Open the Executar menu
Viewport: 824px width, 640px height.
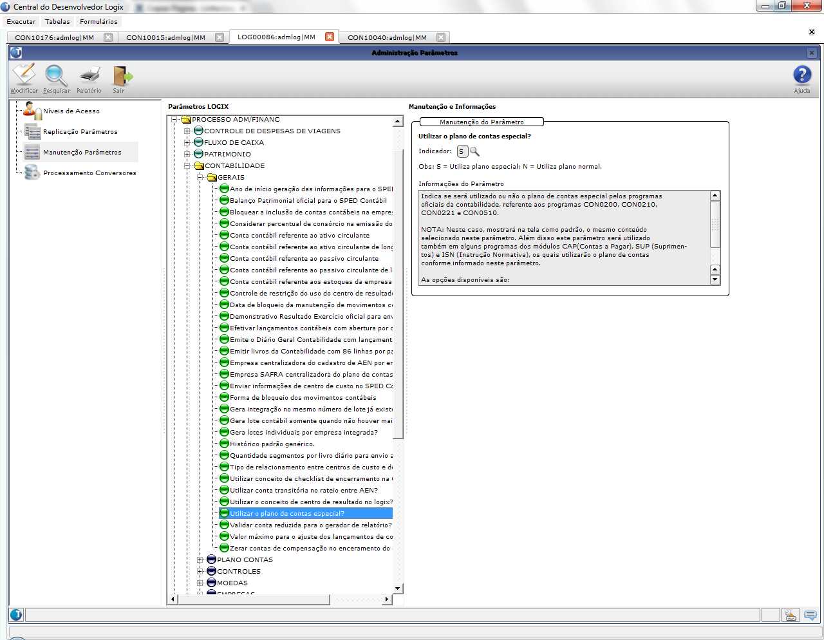pos(21,22)
